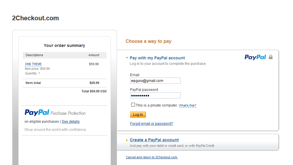Open the What's this? help link
The width and height of the screenshot is (293, 165).
point(188,106)
